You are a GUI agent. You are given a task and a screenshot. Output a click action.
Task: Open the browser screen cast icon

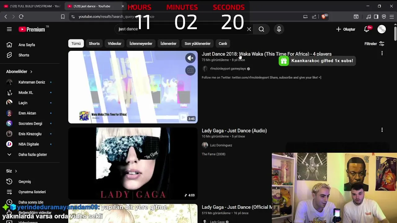click(306, 17)
